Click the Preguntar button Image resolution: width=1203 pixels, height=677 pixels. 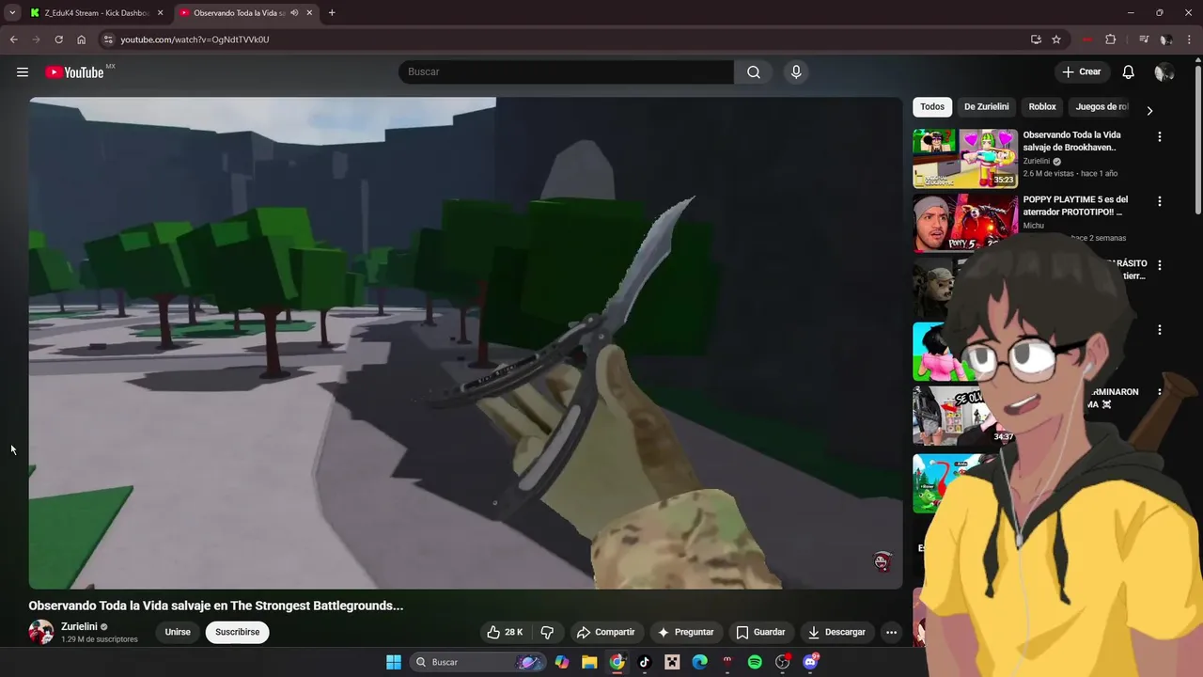(686, 632)
